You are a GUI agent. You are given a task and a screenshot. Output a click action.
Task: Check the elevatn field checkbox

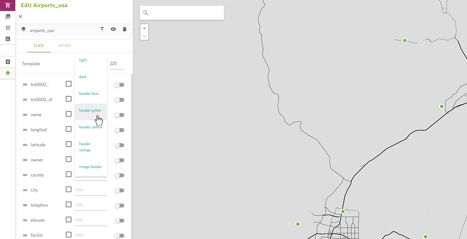pyautogui.click(x=69, y=220)
